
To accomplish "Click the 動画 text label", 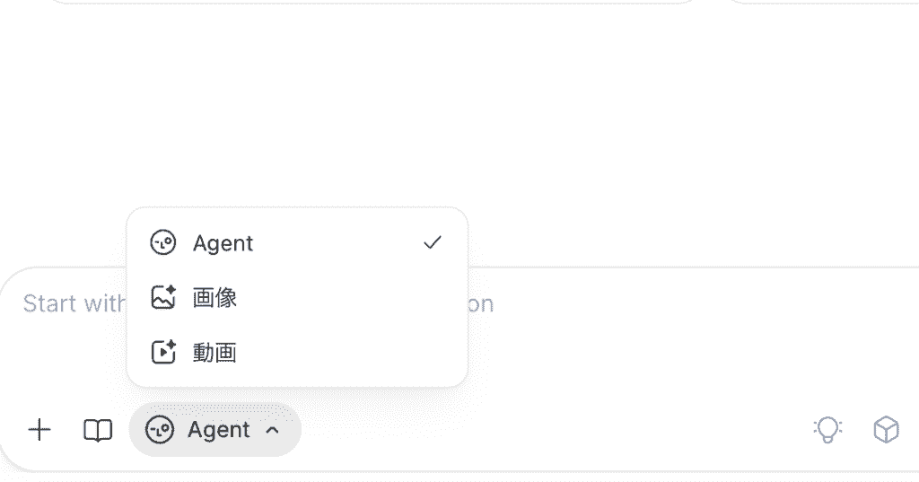I will click(x=214, y=353).
